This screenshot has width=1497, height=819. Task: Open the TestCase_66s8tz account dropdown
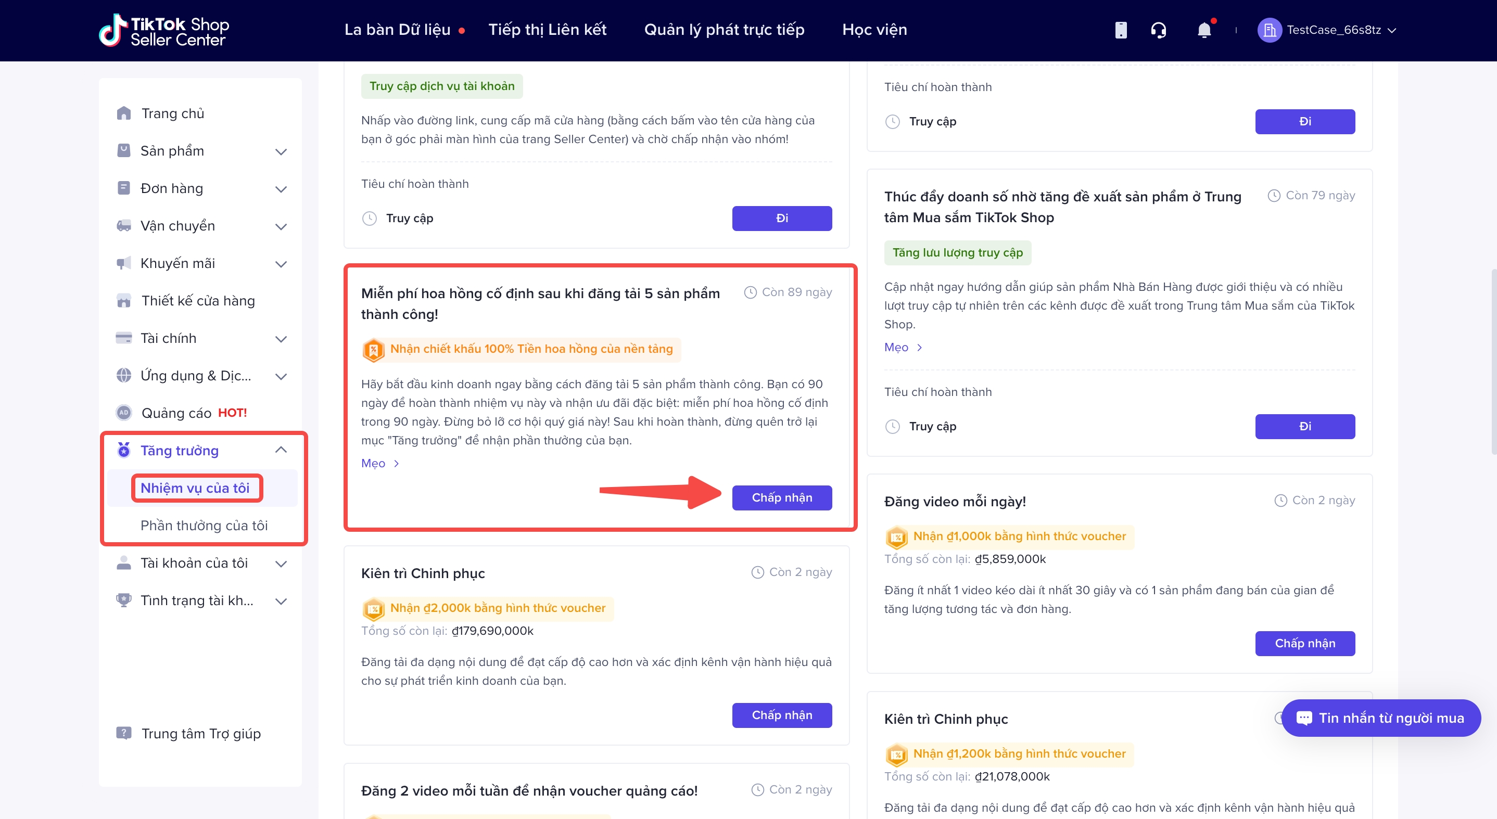coord(1391,30)
